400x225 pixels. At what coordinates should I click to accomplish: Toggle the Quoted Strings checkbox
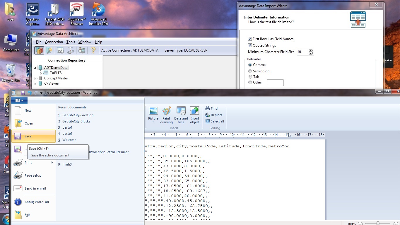tap(250, 45)
